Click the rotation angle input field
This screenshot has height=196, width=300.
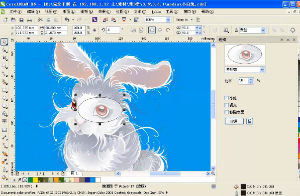tap(113, 30)
